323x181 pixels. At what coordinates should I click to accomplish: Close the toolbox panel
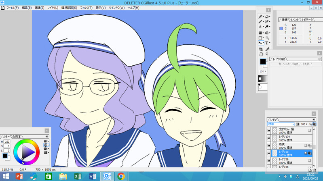(x=268, y=10)
